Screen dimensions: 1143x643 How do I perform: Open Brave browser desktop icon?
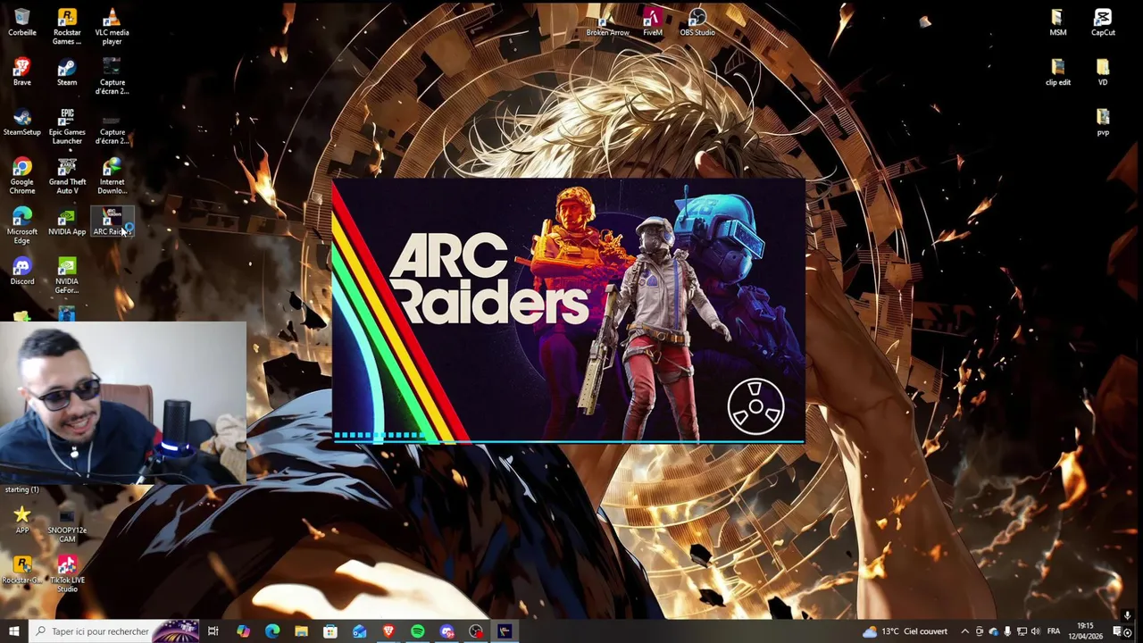click(22, 72)
